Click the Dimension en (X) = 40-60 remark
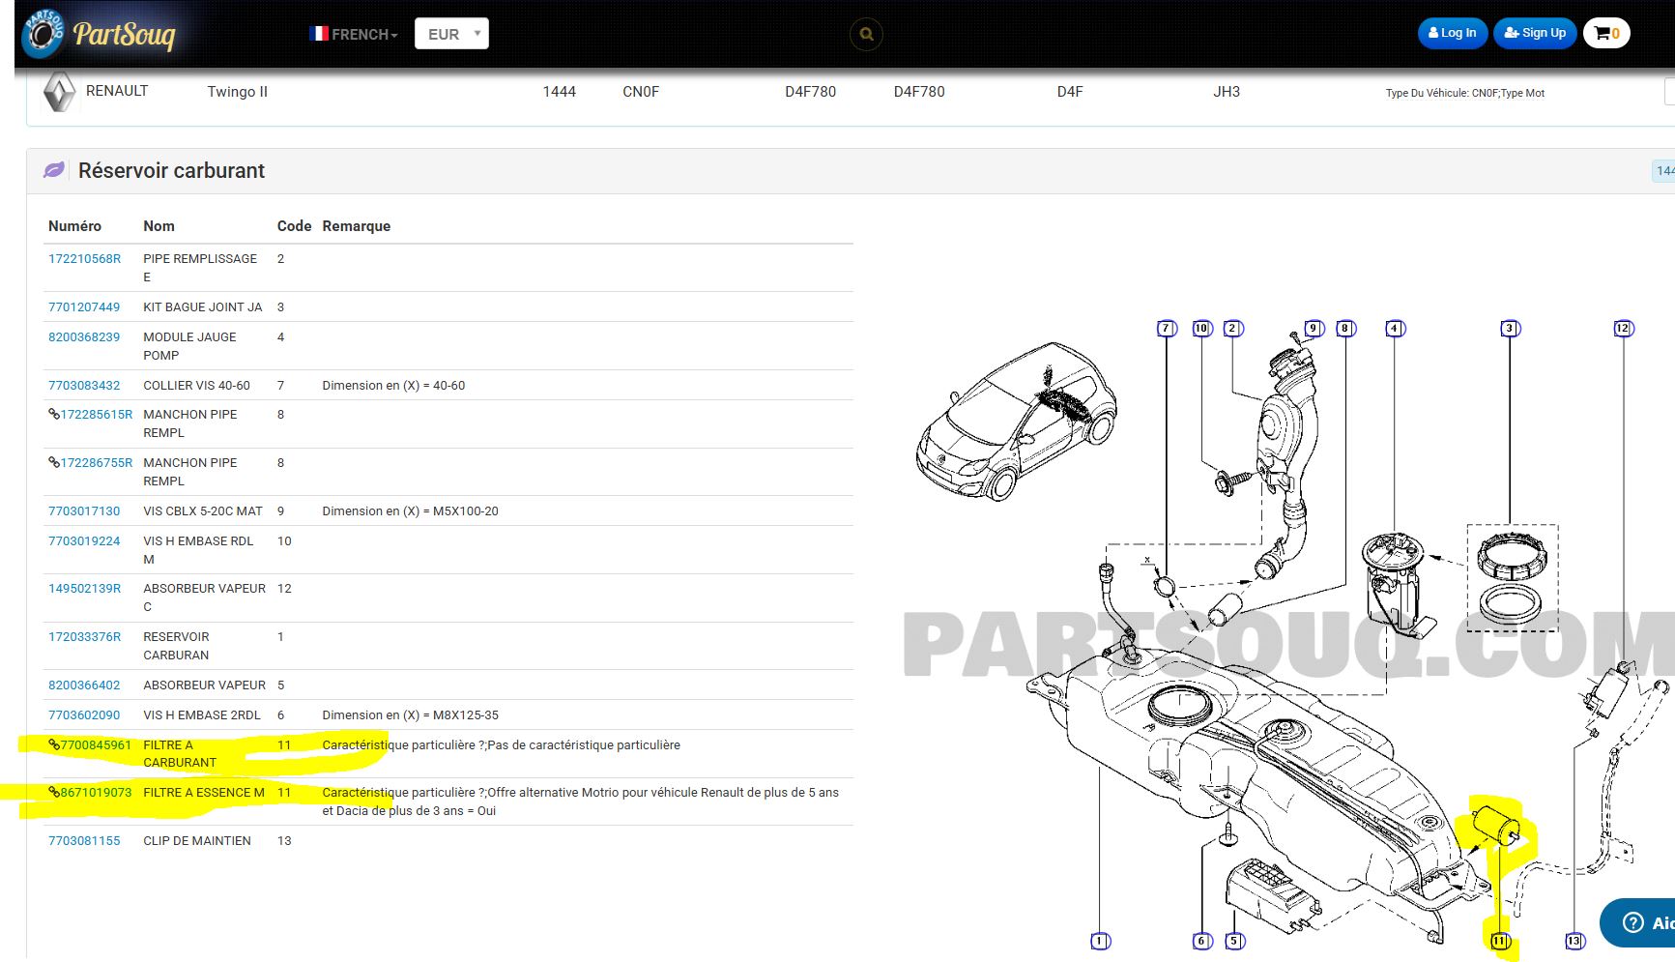1675x962 pixels. (393, 386)
